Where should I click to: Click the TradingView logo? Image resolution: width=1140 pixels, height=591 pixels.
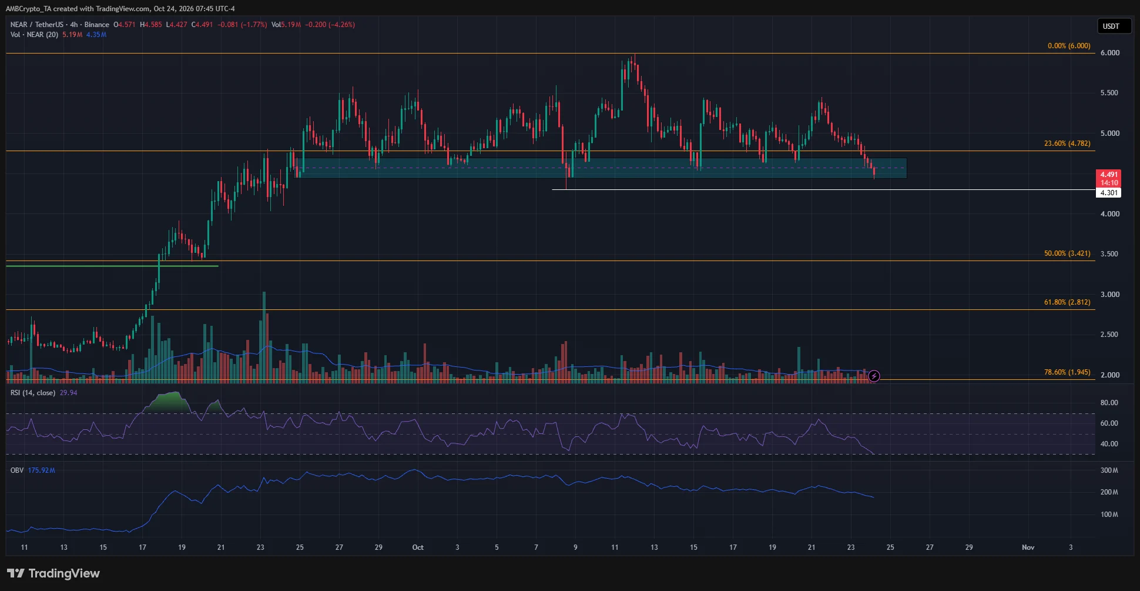(53, 573)
